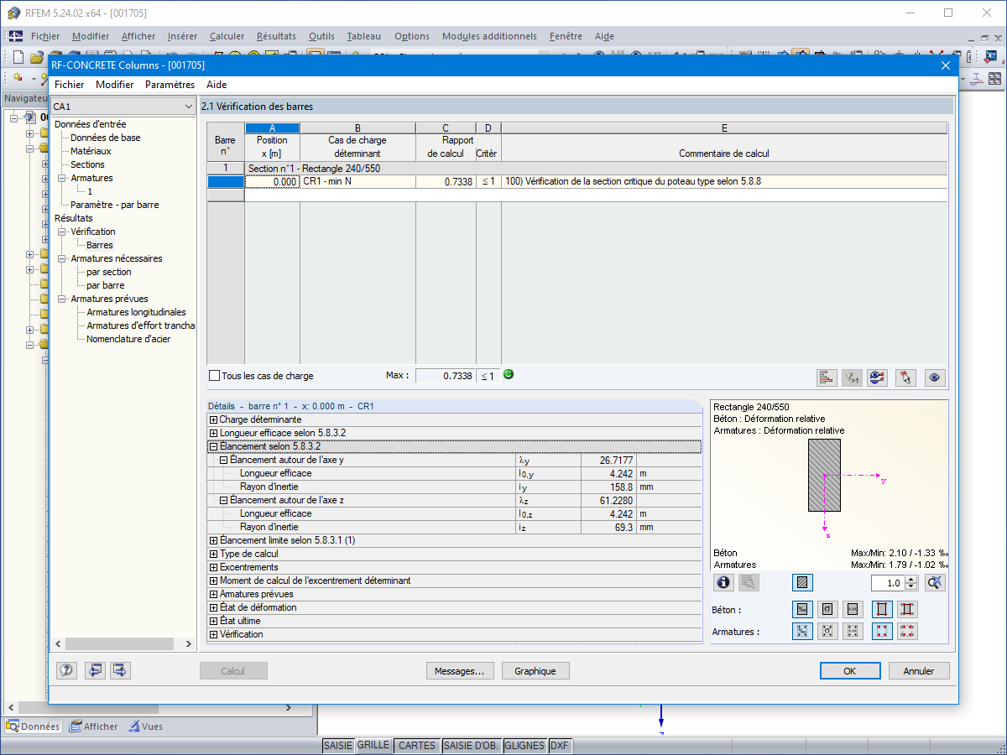Open the Données navigator tab
The image size is (1007, 755).
[x=34, y=726]
